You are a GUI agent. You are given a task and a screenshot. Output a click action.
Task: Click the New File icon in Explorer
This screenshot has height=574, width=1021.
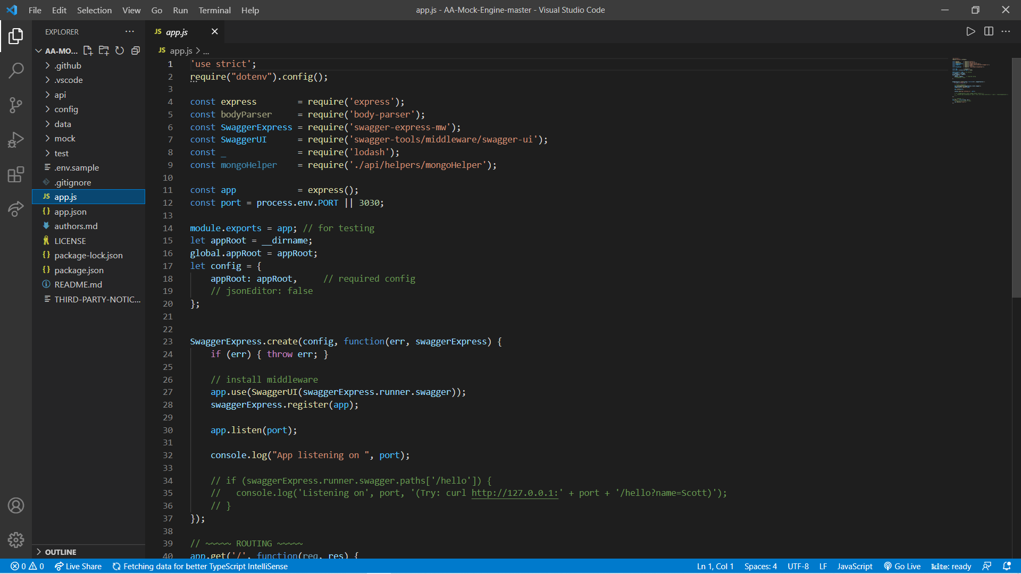(x=88, y=50)
